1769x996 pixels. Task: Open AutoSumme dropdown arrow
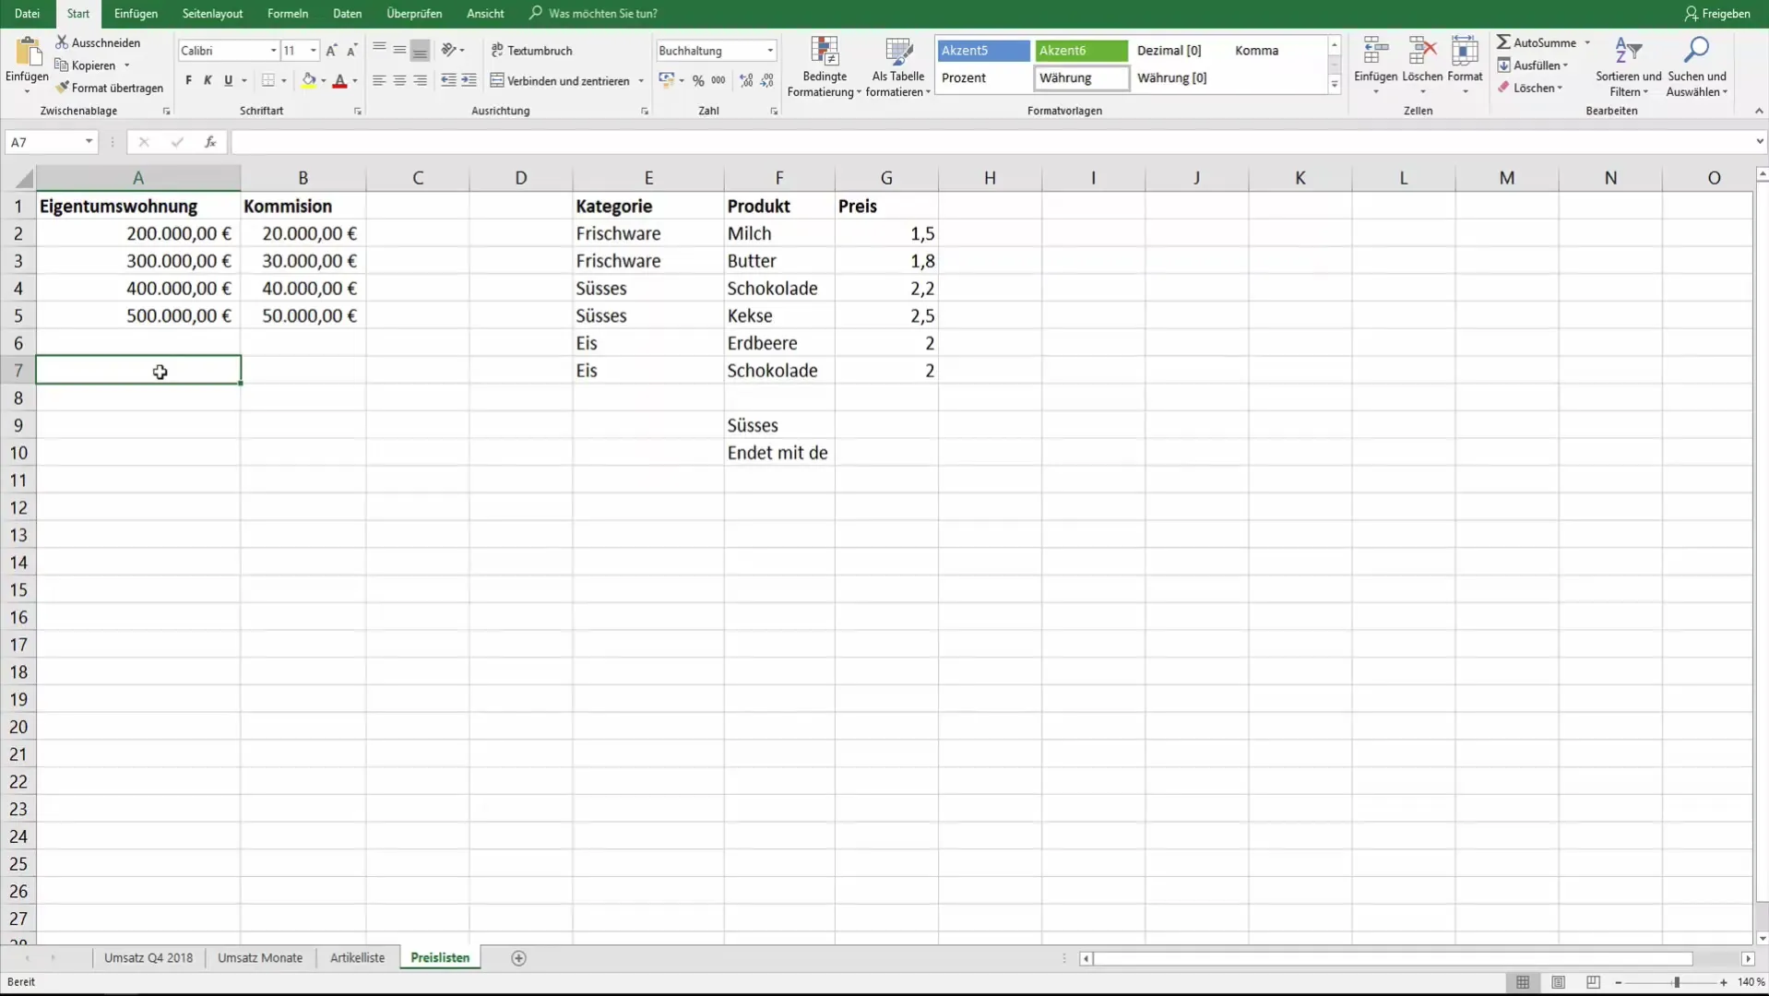tap(1587, 42)
